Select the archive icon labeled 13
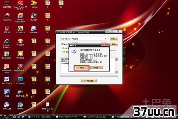This screenshot has height=119, width=178. (47, 81)
